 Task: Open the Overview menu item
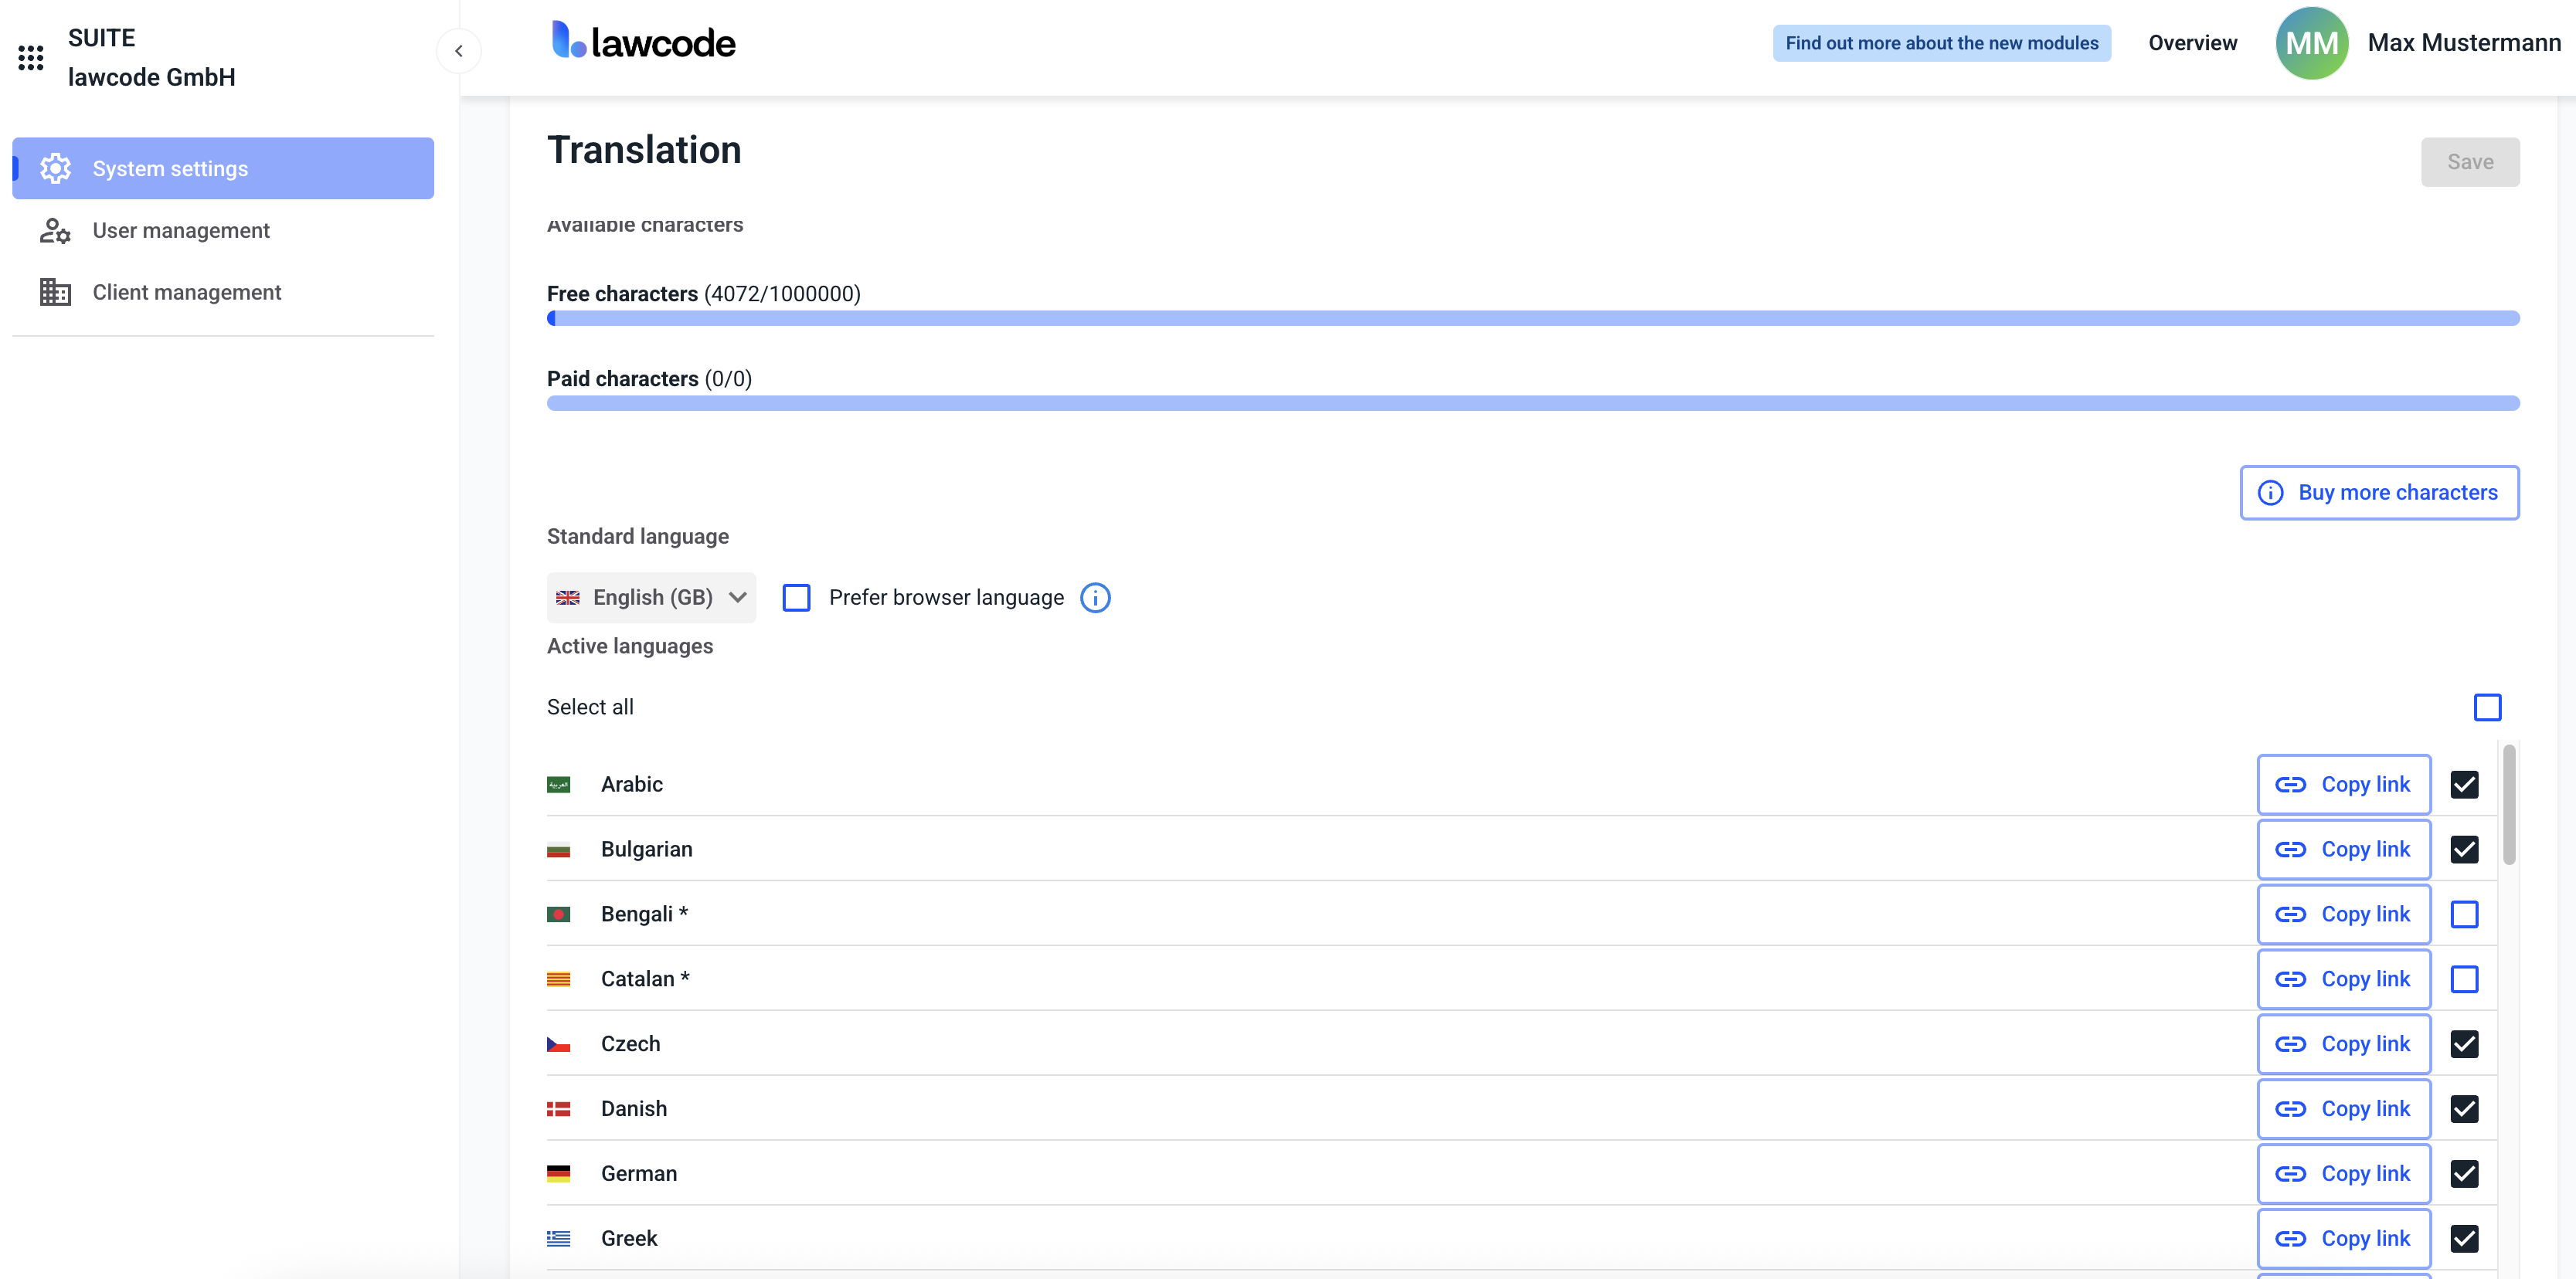[x=2192, y=43]
